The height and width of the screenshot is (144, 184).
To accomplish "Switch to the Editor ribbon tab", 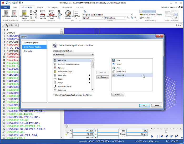I will point(15,8).
